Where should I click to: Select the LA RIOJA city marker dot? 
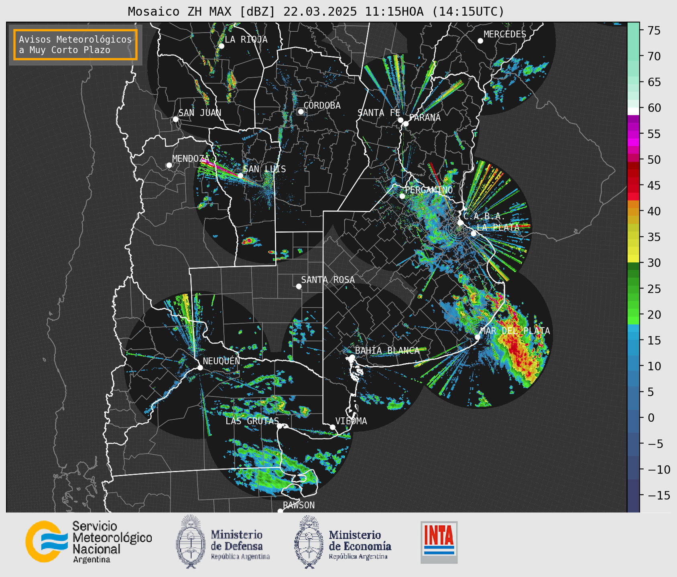pos(221,46)
